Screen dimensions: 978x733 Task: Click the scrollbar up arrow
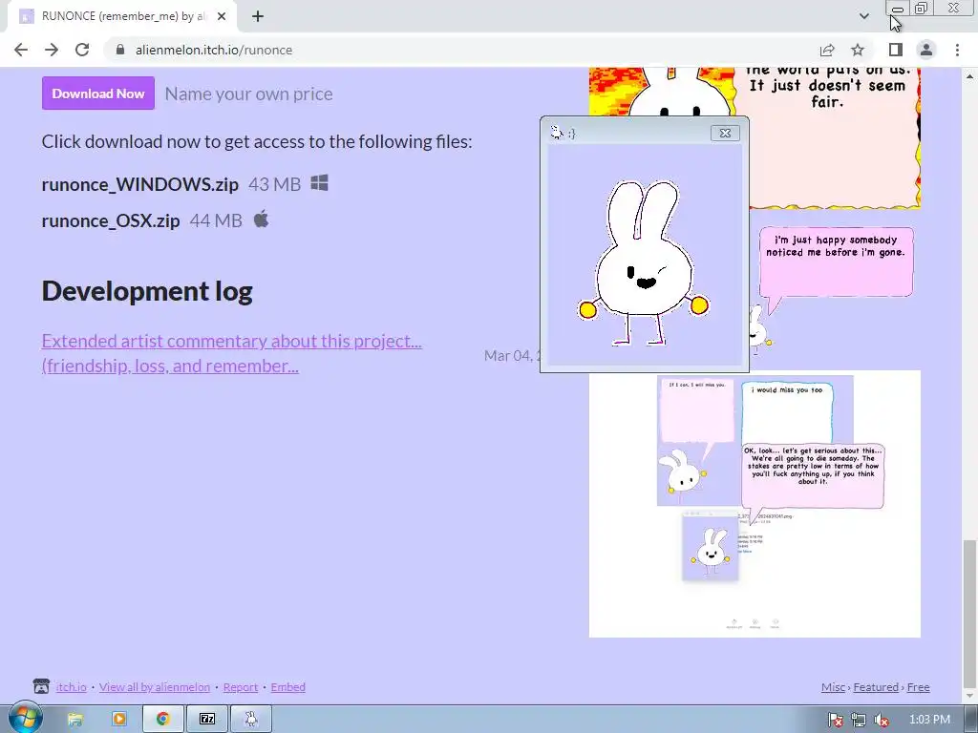point(969,75)
